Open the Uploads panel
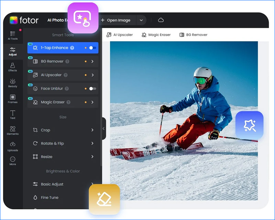The image size is (275, 220). (13, 146)
